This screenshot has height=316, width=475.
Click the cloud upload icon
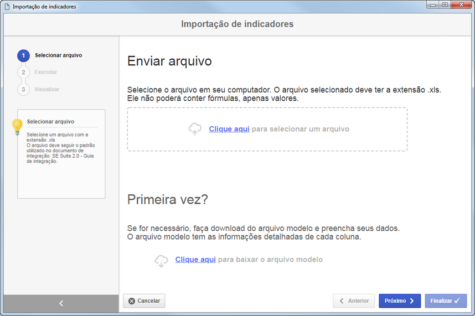195,128
